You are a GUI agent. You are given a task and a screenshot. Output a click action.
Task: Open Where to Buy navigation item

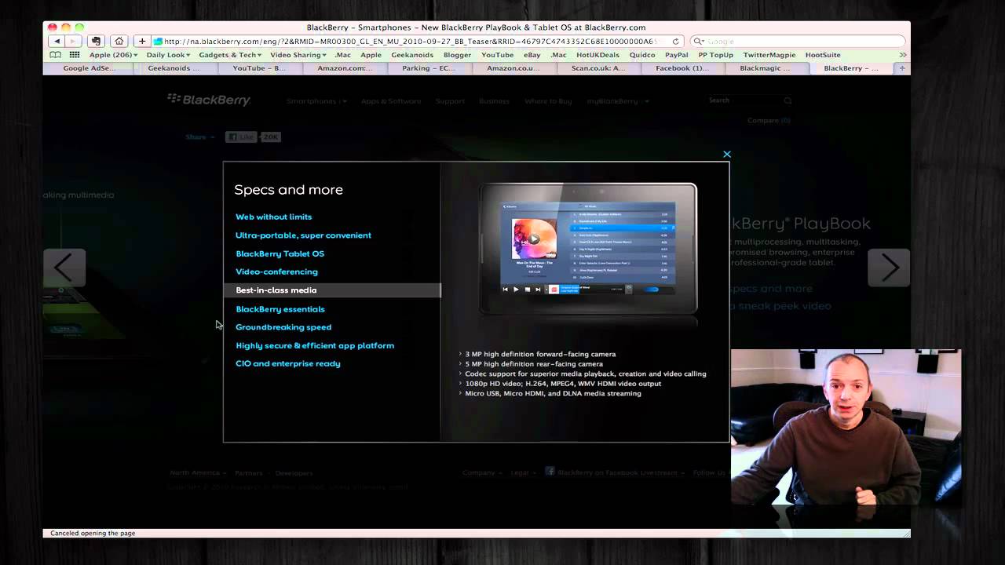click(548, 101)
